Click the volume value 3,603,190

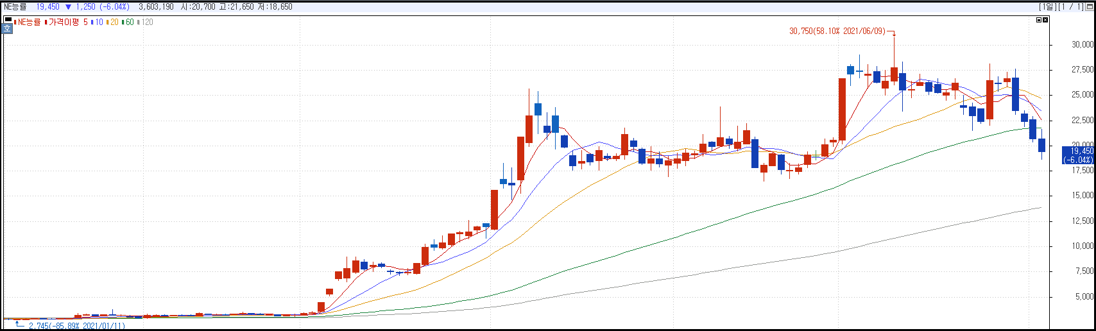[x=156, y=6]
